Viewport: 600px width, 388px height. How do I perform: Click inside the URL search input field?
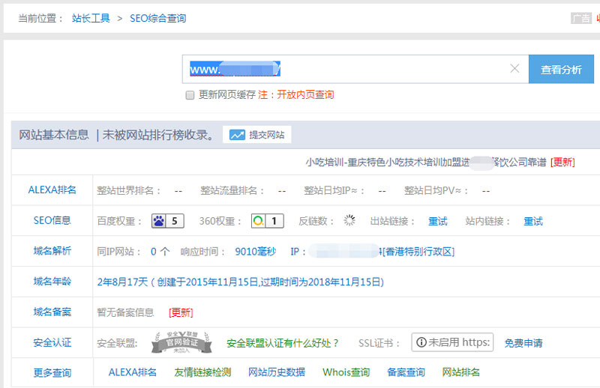[x=355, y=69]
